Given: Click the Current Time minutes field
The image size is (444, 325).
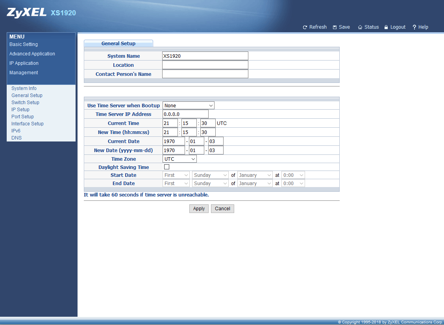Looking at the screenshot, I should tap(189, 123).
